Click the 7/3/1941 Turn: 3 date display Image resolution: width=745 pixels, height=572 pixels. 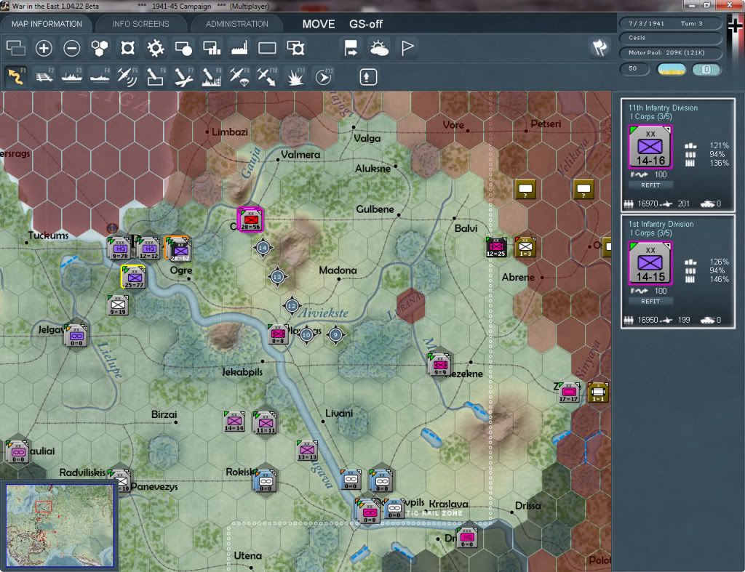pyautogui.click(x=670, y=23)
